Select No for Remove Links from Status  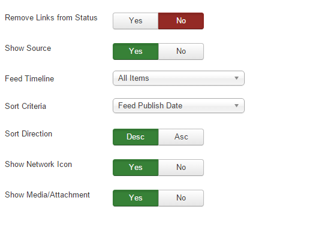coord(181,21)
